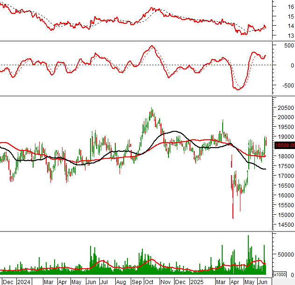Click the 14500 price axis label

pyautogui.click(x=286, y=224)
